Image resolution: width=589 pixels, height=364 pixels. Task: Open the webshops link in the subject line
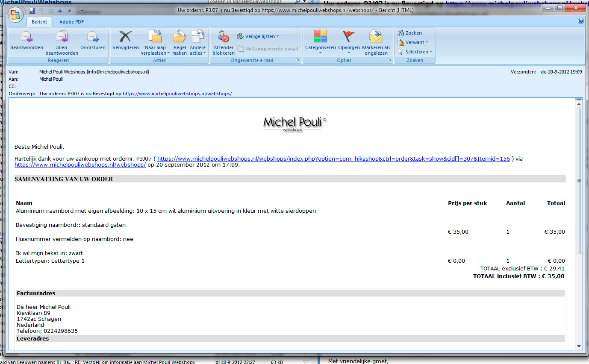(x=177, y=94)
